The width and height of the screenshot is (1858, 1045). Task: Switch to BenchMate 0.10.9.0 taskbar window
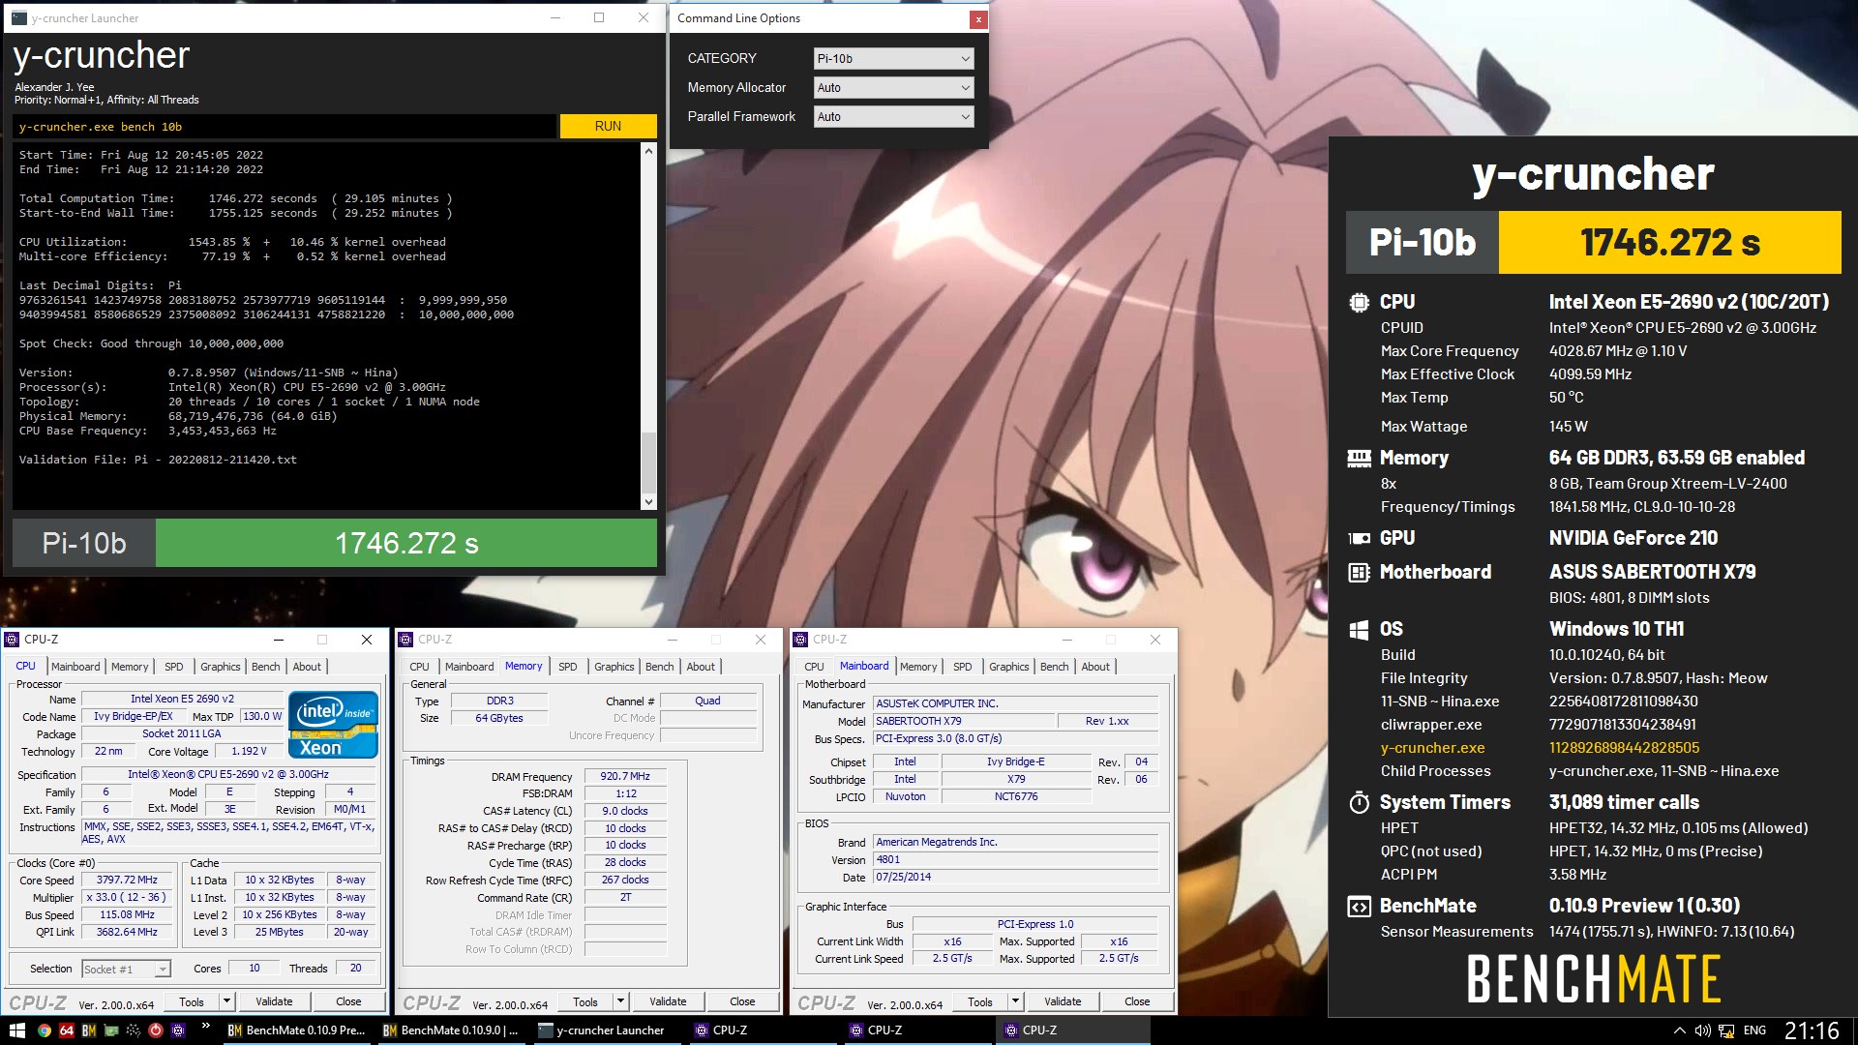[451, 1030]
